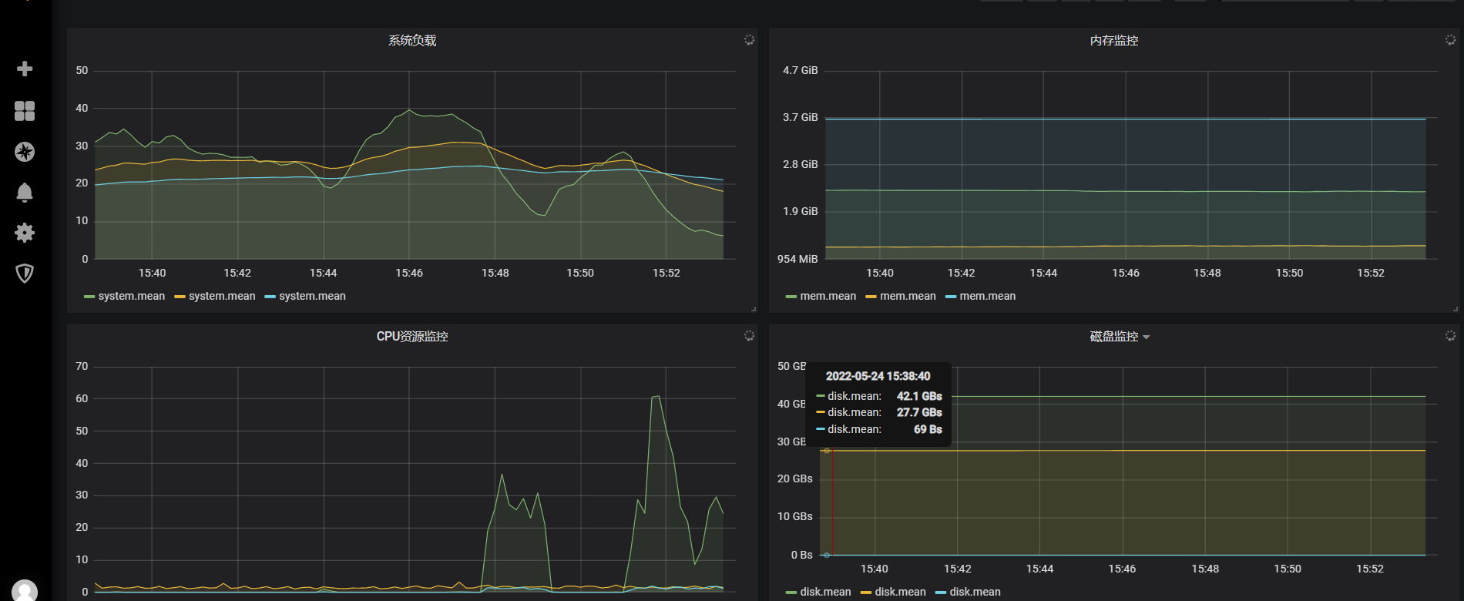Click 0 Bs y-axis label in disk chart

(802, 555)
